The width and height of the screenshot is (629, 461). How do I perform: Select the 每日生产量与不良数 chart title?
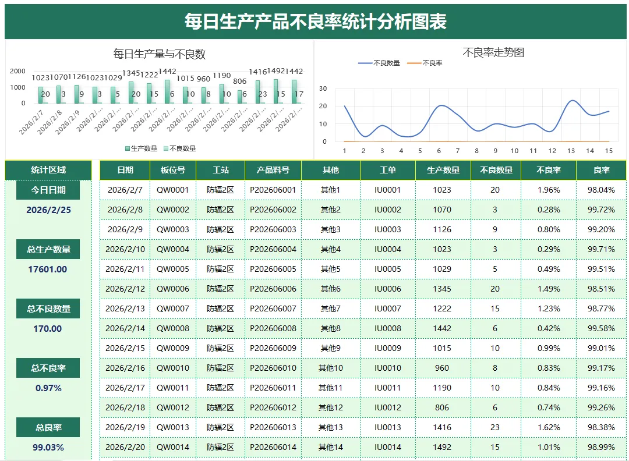pyautogui.click(x=159, y=54)
